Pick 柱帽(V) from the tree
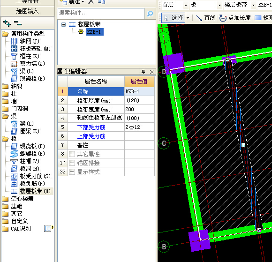Screen dimensions: 272x262 25,161
